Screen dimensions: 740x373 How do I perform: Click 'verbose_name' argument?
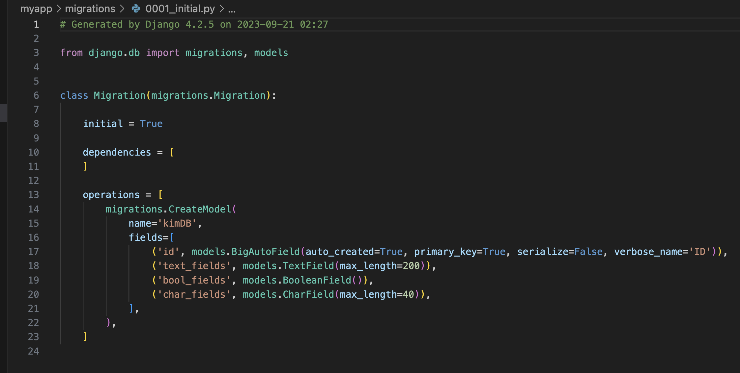[x=648, y=252]
